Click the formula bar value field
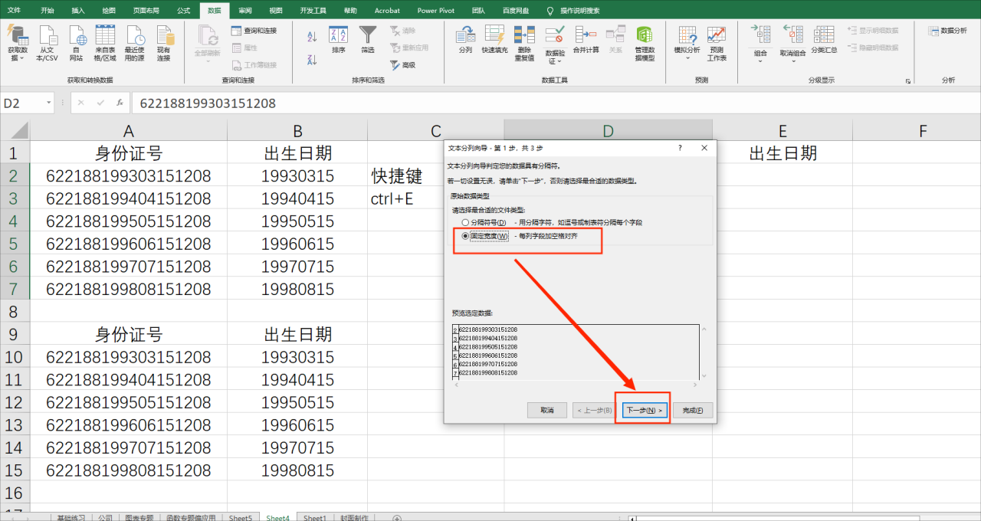Viewport: 981px width, 521px height. pos(555,103)
